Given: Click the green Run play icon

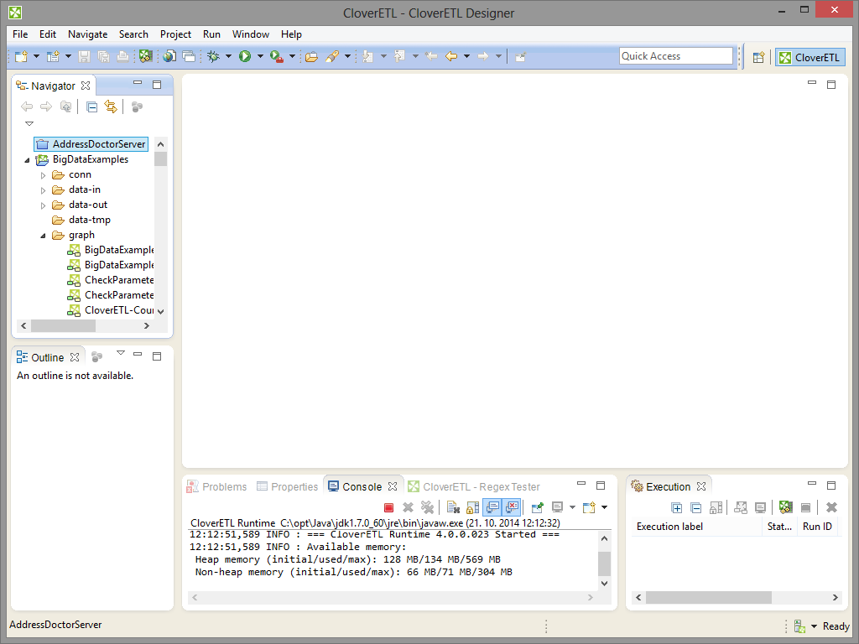Looking at the screenshot, I should pos(245,56).
